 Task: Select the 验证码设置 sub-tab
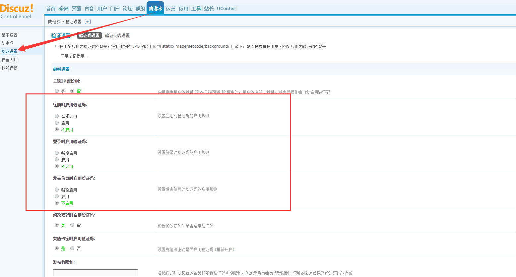[x=89, y=35]
